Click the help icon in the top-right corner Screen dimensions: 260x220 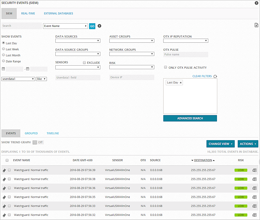[x=256, y=3]
